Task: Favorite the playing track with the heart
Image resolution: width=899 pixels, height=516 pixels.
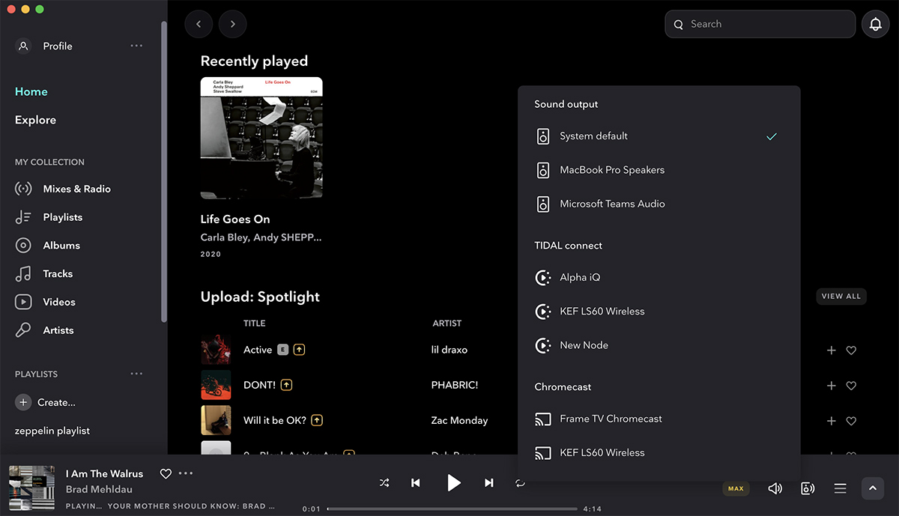Action: [x=165, y=473]
